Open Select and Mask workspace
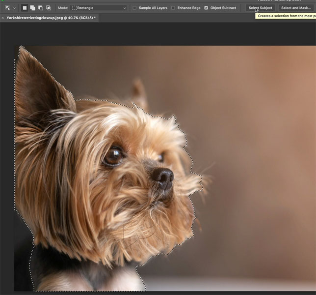Image resolution: width=316 pixels, height=295 pixels. tap(296, 8)
